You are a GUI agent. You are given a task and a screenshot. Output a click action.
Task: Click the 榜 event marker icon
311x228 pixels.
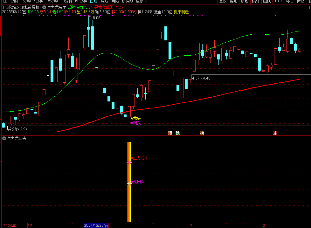[x=202, y=133]
